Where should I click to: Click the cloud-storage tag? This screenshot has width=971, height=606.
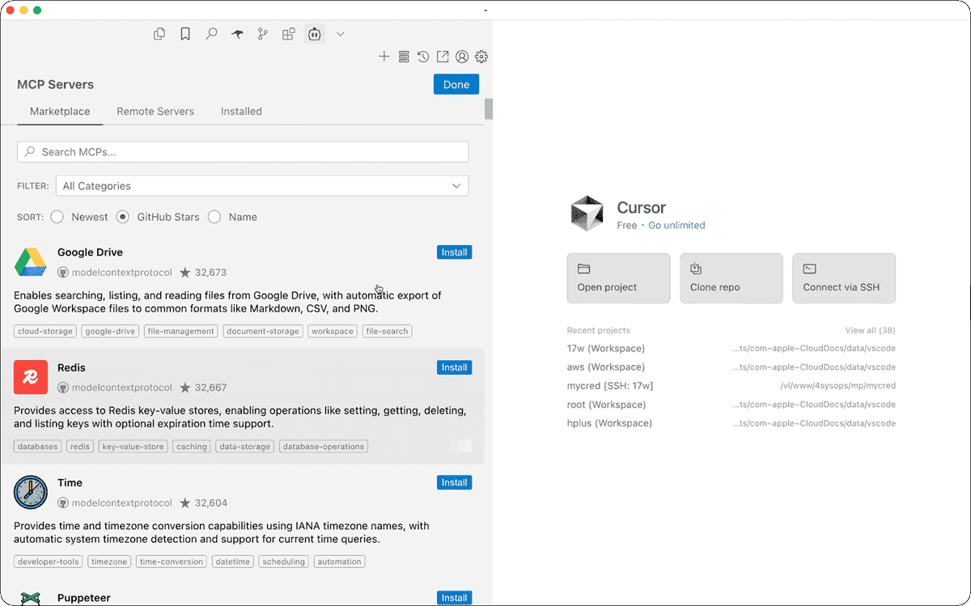(x=45, y=331)
